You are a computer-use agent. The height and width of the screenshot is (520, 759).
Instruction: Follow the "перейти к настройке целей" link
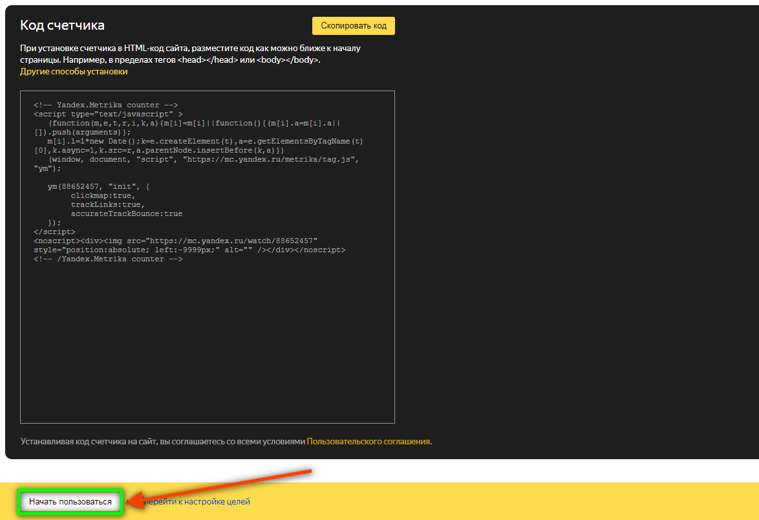(197, 502)
